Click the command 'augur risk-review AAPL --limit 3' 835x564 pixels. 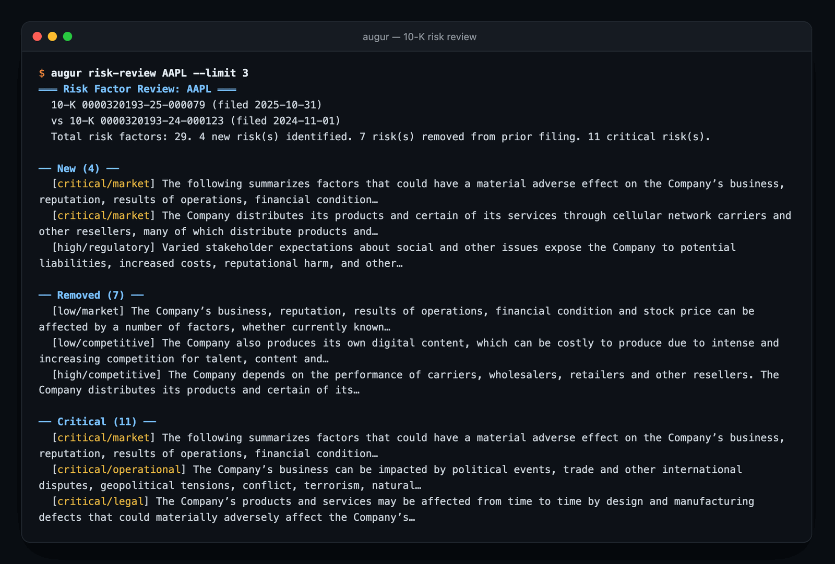point(150,73)
